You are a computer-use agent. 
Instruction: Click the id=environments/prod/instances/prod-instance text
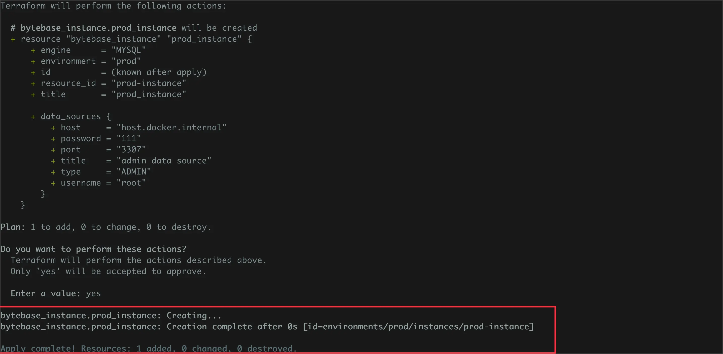pyautogui.click(x=418, y=327)
